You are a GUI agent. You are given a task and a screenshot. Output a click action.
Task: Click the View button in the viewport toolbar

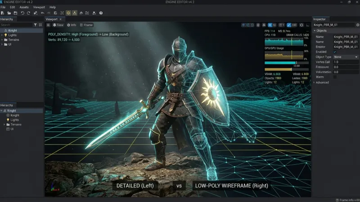[x=58, y=25]
